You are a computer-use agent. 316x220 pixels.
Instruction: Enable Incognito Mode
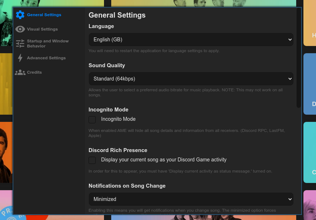coord(92,119)
